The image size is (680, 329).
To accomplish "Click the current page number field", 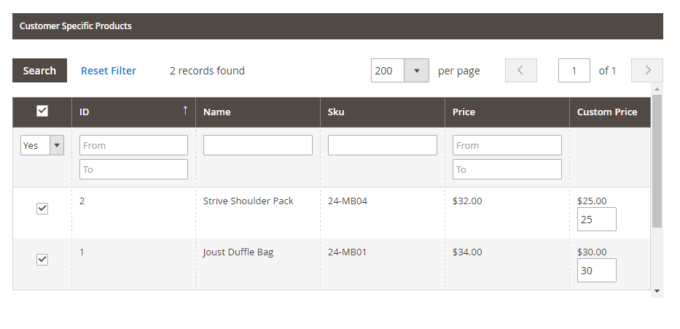I will point(574,71).
